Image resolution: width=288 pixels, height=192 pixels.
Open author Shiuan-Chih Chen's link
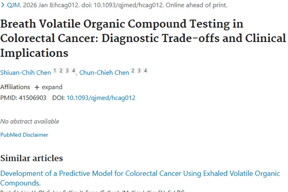click(25, 73)
